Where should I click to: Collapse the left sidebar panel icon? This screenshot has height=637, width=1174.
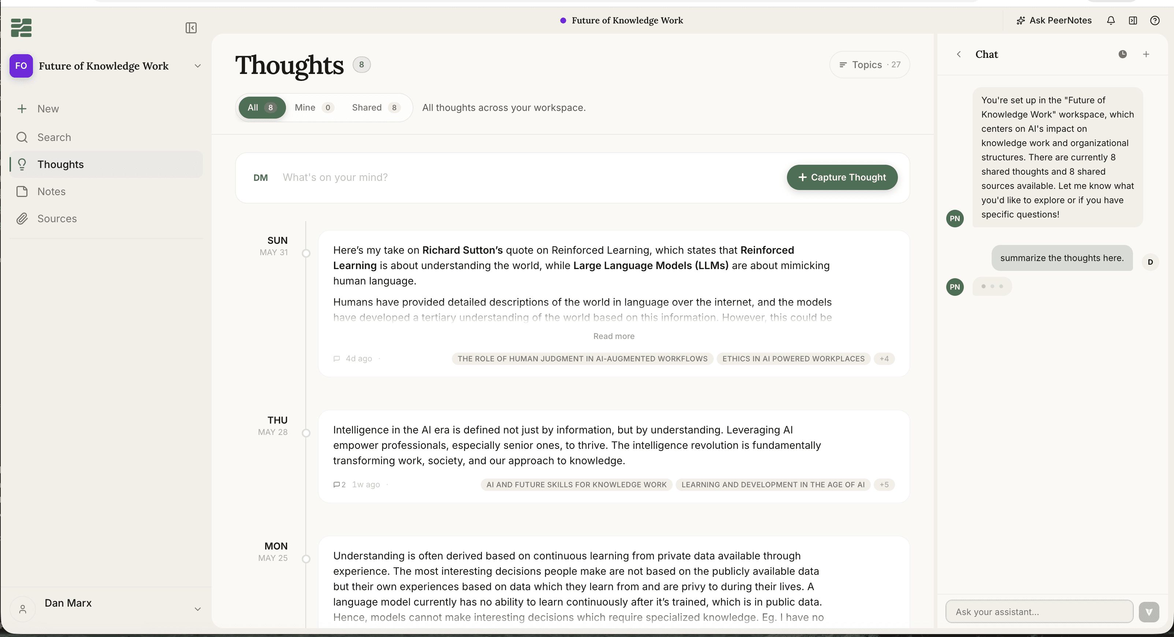coord(191,28)
